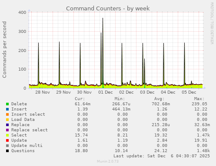Click the gray Update multi legend swatch
This screenshot has width=216, height=166.
tap(7, 146)
